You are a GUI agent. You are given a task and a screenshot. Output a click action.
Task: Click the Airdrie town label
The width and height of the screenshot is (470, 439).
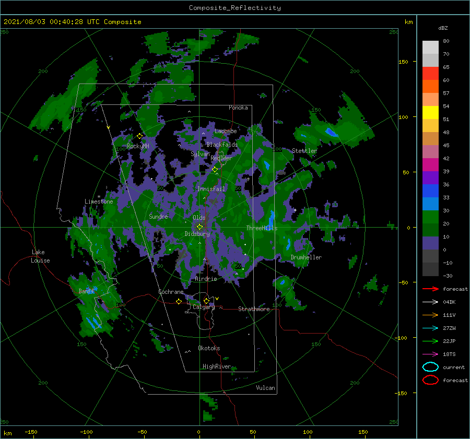click(206, 279)
